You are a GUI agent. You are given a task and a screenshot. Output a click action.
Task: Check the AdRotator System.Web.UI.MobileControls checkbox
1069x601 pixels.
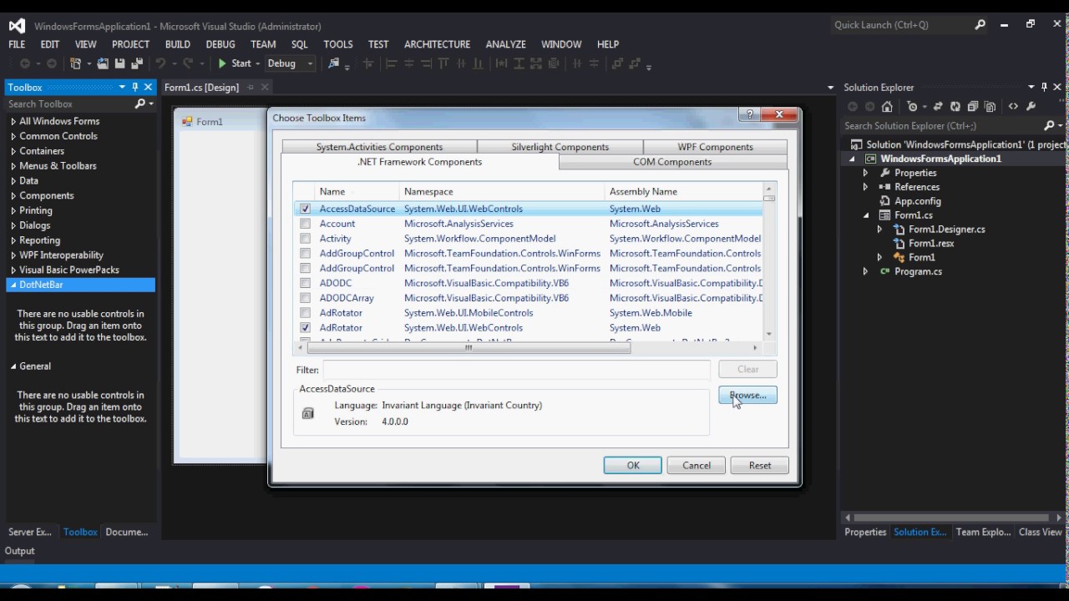pyautogui.click(x=305, y=313)
